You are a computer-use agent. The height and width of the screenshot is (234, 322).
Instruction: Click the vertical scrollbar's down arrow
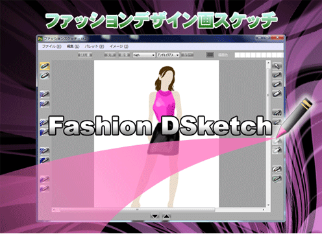pos(268,205)
